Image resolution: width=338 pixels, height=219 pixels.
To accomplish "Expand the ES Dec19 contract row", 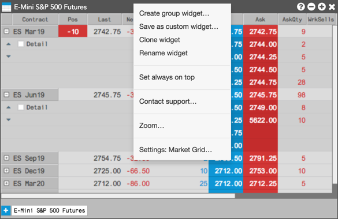I will 6,171.
